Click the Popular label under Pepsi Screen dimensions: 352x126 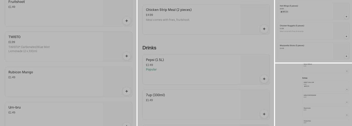click(x=151, y=70)
